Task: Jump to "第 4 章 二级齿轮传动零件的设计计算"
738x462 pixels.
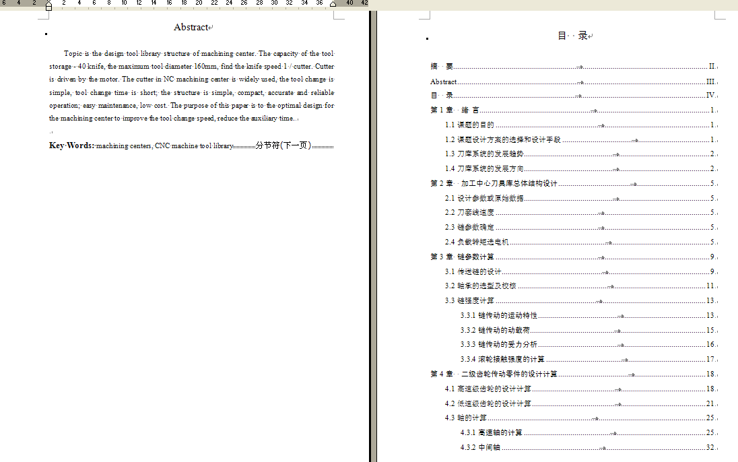Action: 573,374
